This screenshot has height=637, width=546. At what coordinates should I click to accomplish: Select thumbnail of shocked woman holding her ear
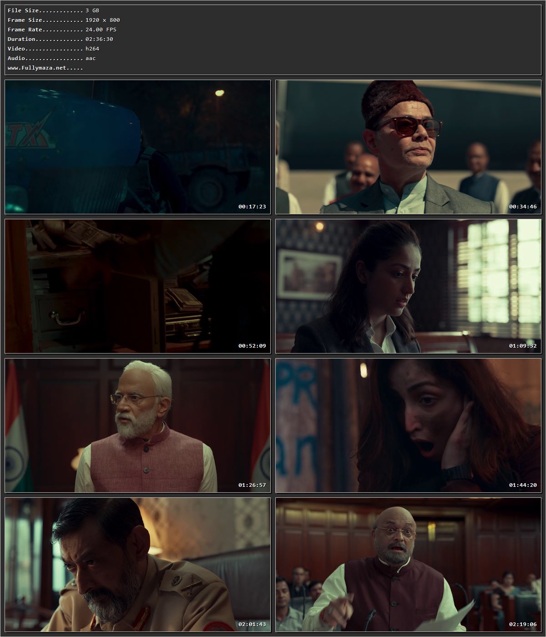[x=409, y=425]
